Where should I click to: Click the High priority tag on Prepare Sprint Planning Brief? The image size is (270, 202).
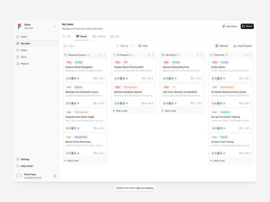pyautogui.click(x=117, y=62)
